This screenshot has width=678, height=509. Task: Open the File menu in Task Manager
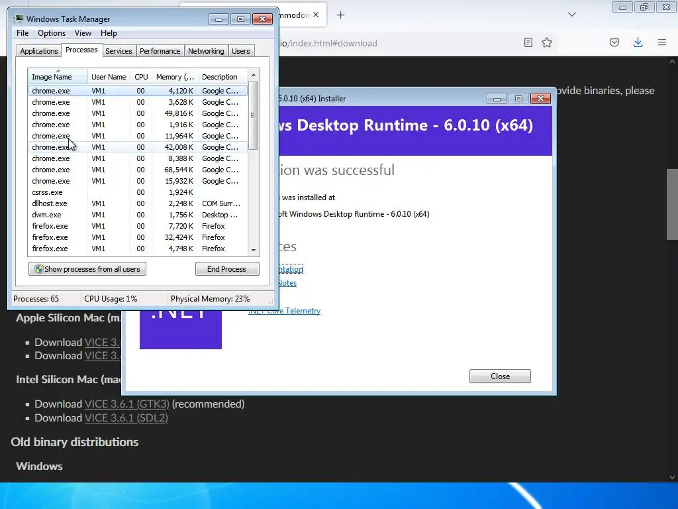coord(23,33)
